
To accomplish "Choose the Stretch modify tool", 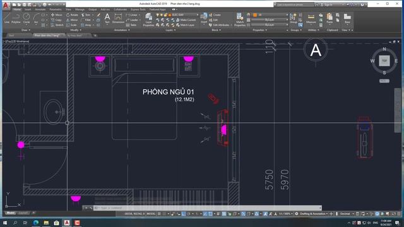I will click(57, 25).
